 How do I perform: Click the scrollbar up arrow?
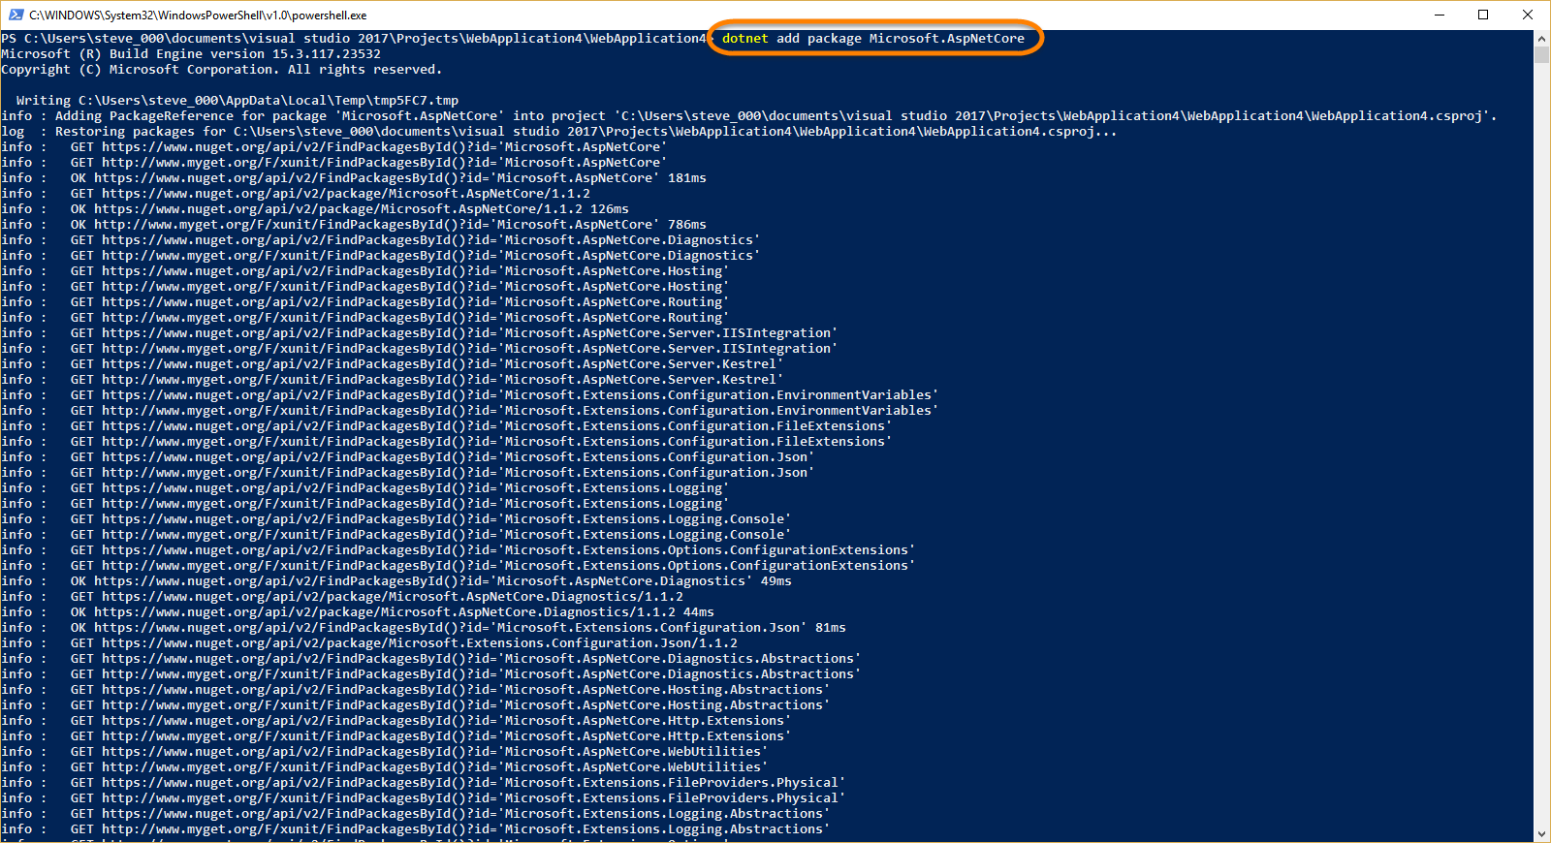[1541, 39]
